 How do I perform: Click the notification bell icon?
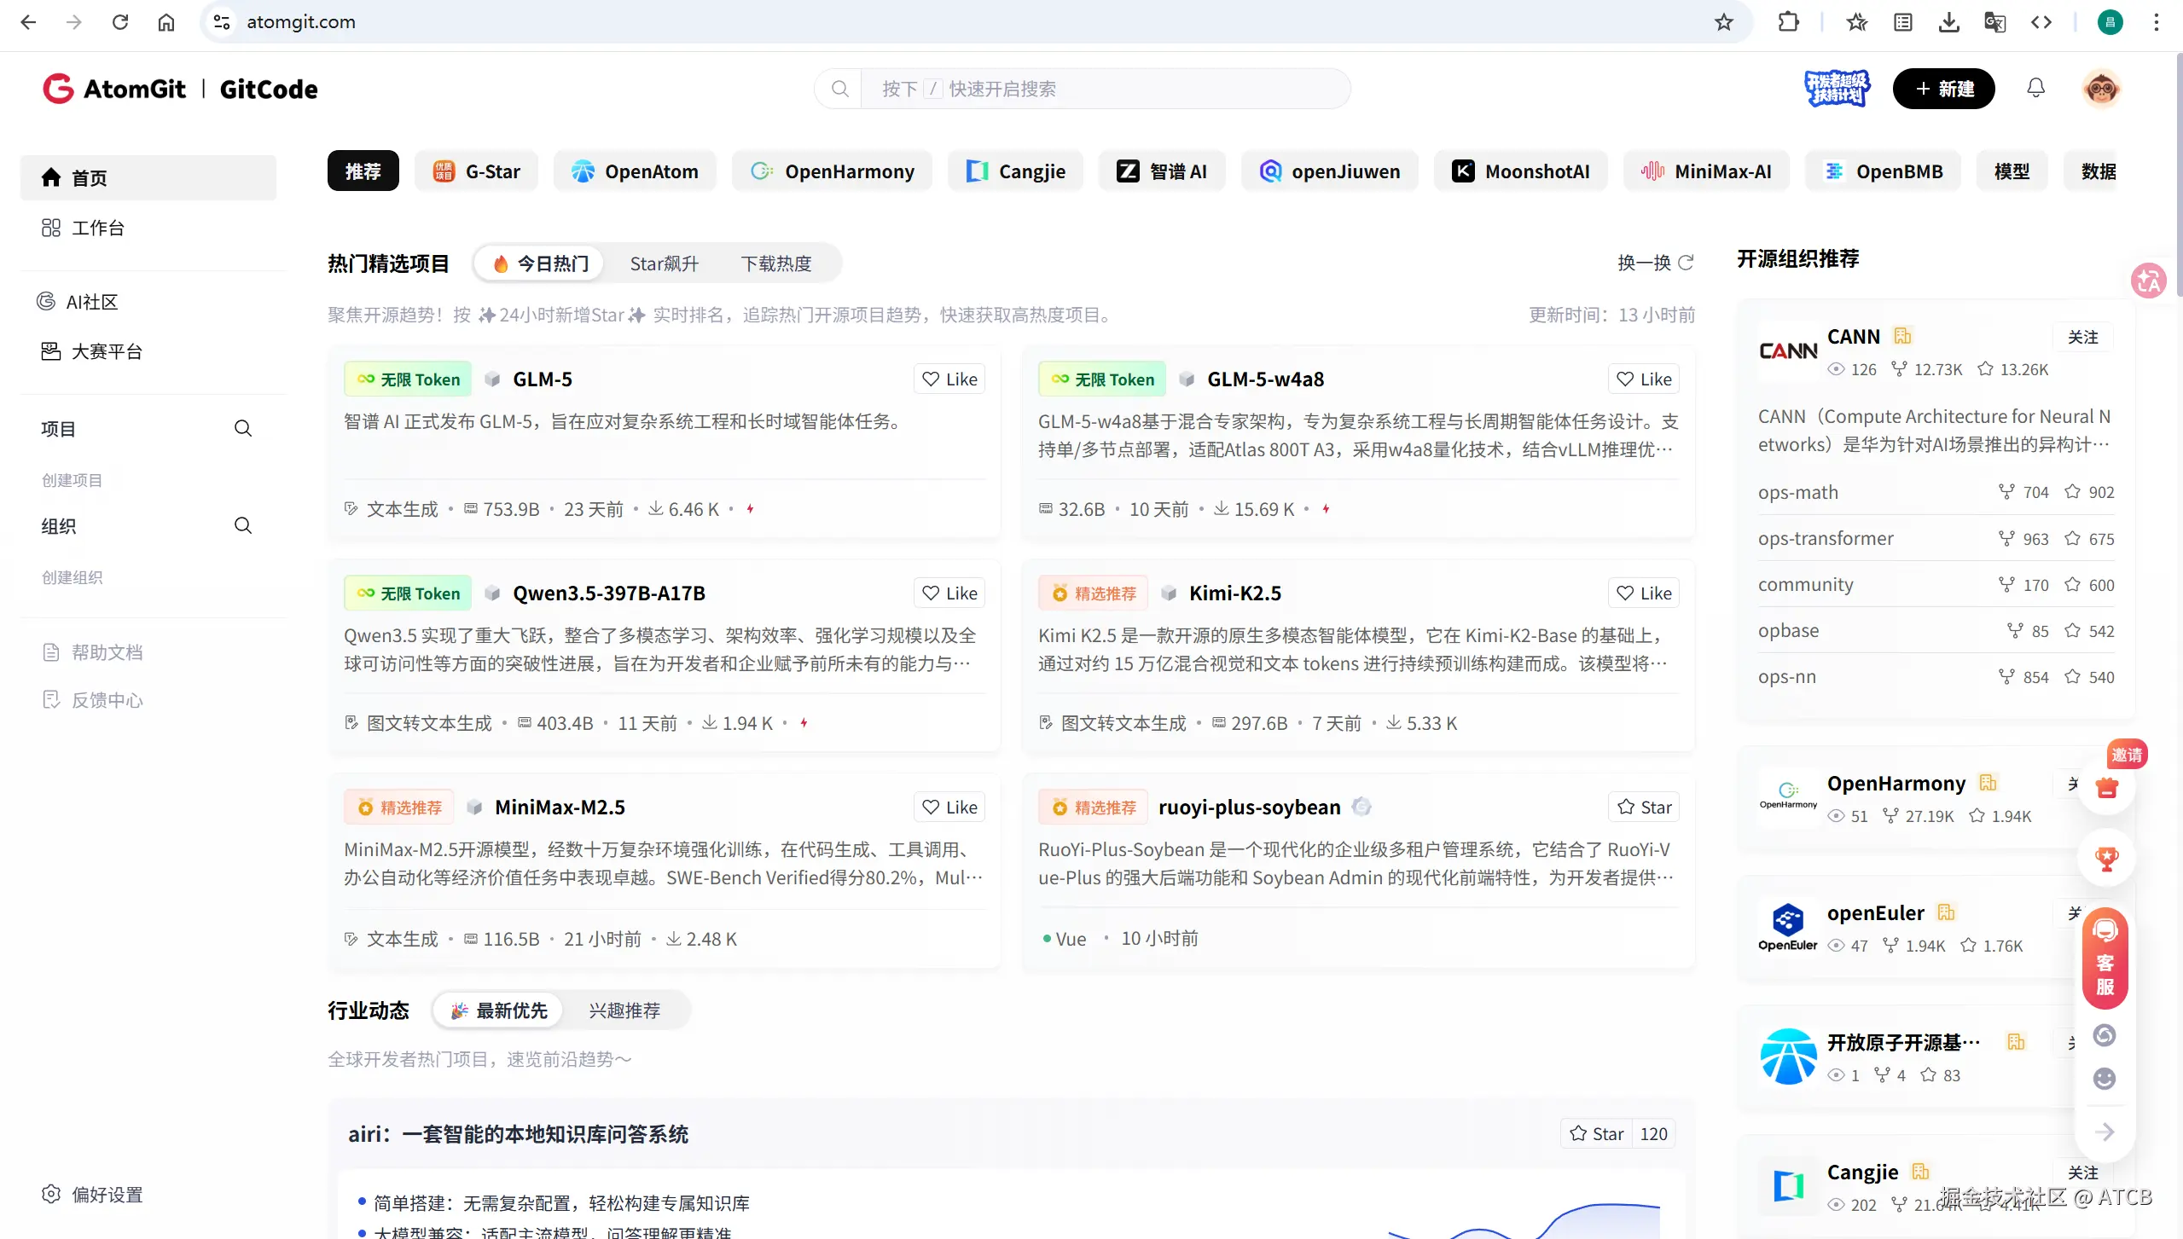click(2035, 89)
